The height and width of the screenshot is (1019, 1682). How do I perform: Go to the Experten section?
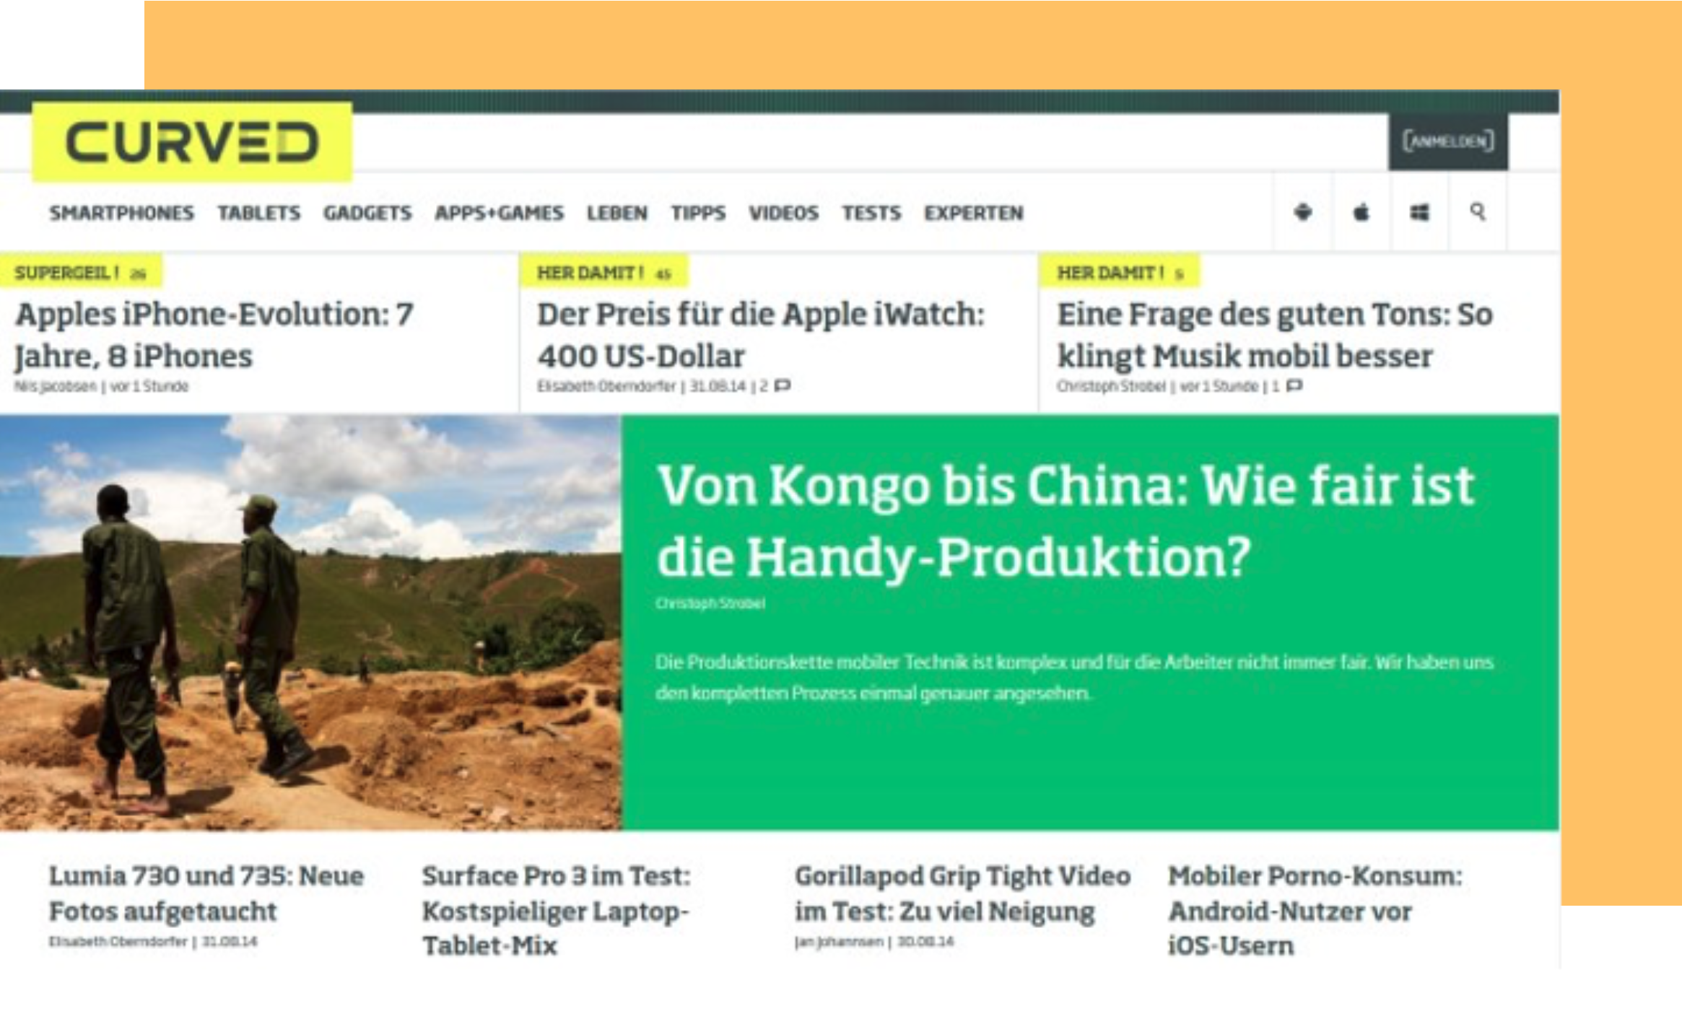pos(973,213)
